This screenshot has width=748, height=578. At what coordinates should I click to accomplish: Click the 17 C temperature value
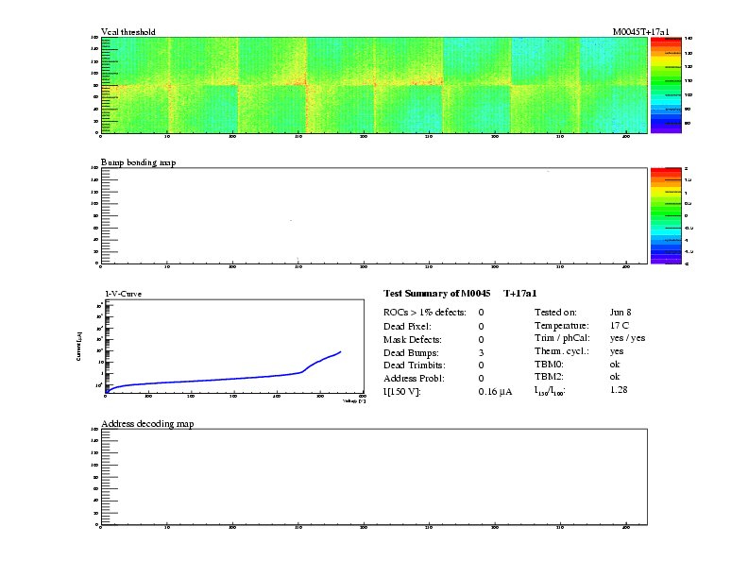620,325
